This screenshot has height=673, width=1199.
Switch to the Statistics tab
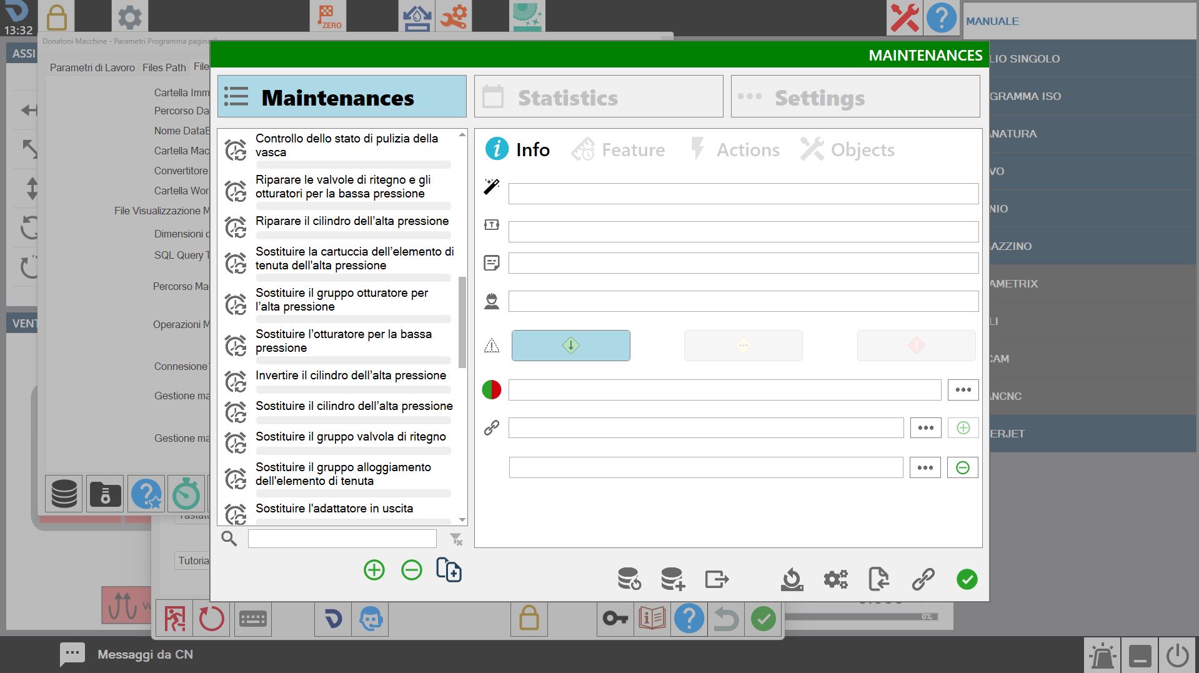[x=599, y=97]
